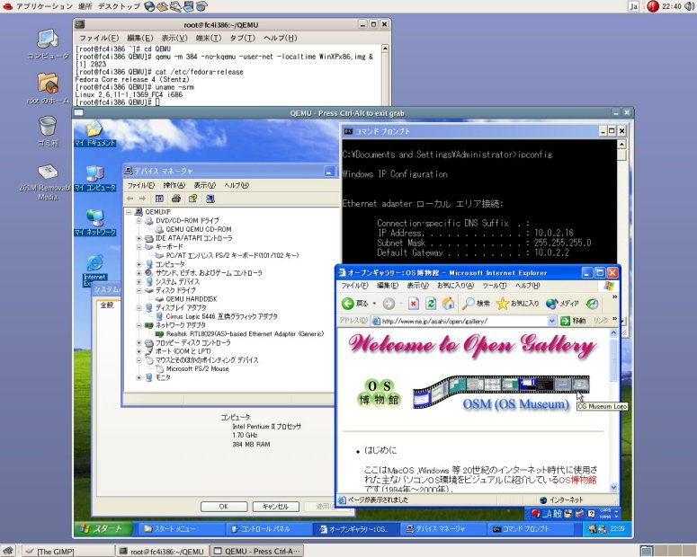697x557 pixels.
Task: Open Device Manager Action menu
Action: click(x=174, y=185)
